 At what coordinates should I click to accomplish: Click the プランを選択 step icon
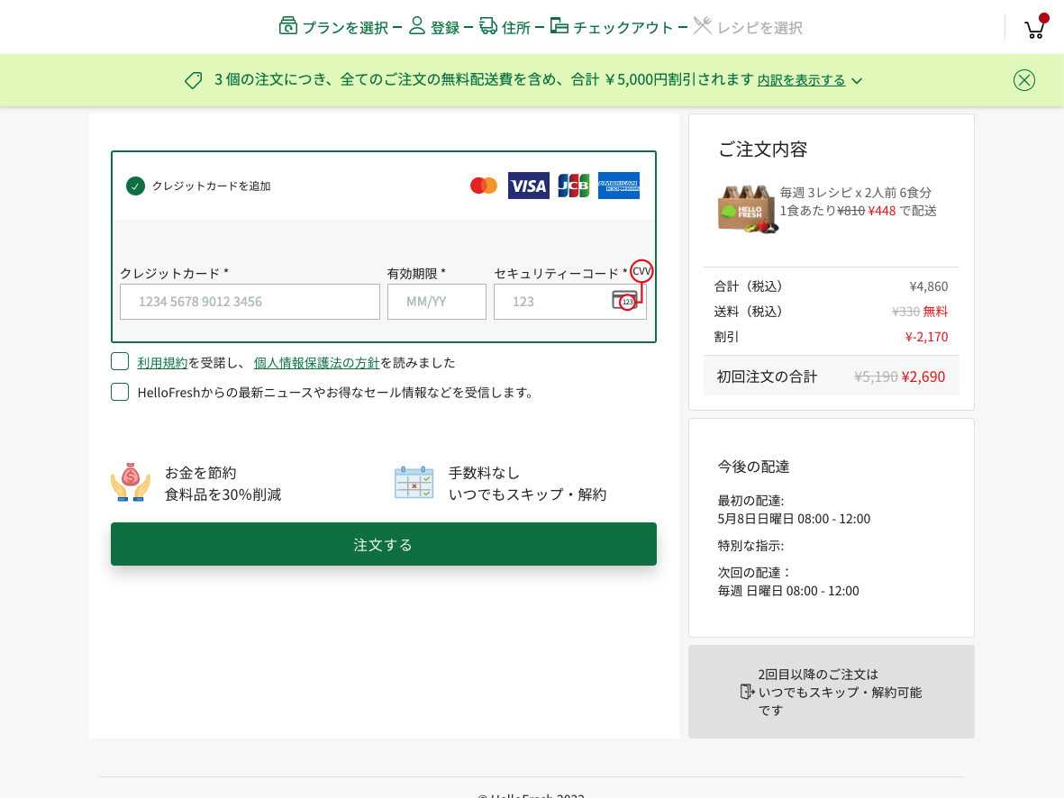[x=287, y=26]
